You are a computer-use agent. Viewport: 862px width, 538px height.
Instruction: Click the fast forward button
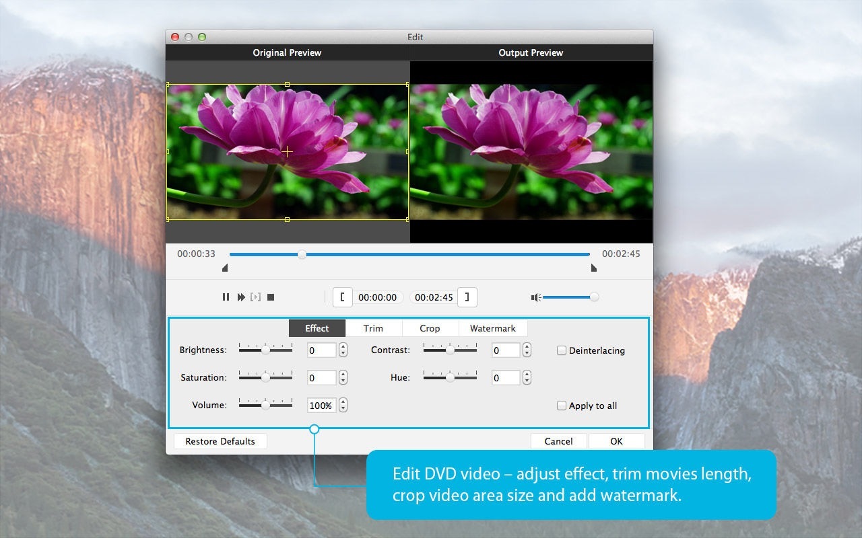(x=241, y=297)
